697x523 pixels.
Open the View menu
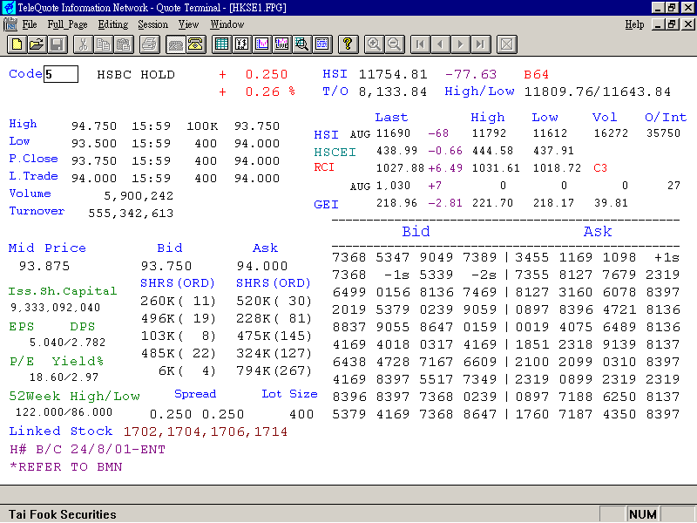pyautogui.click(x=188, y=24)
